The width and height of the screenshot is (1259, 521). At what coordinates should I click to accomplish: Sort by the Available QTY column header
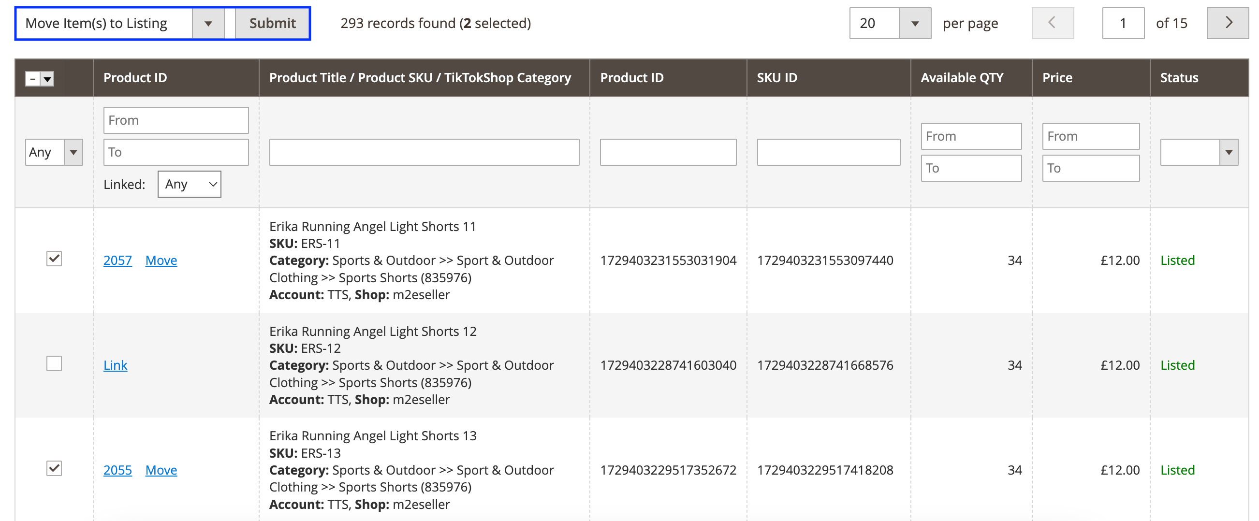(961, 78)
